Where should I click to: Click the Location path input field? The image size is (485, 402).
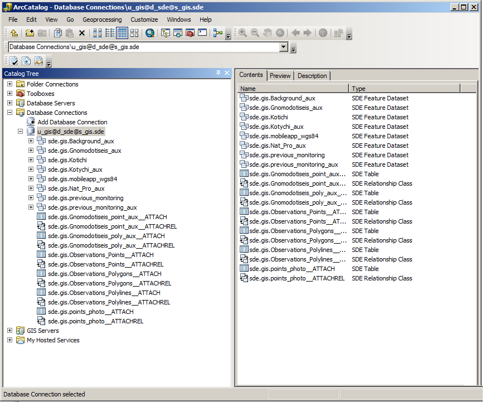tap(144, 47)
